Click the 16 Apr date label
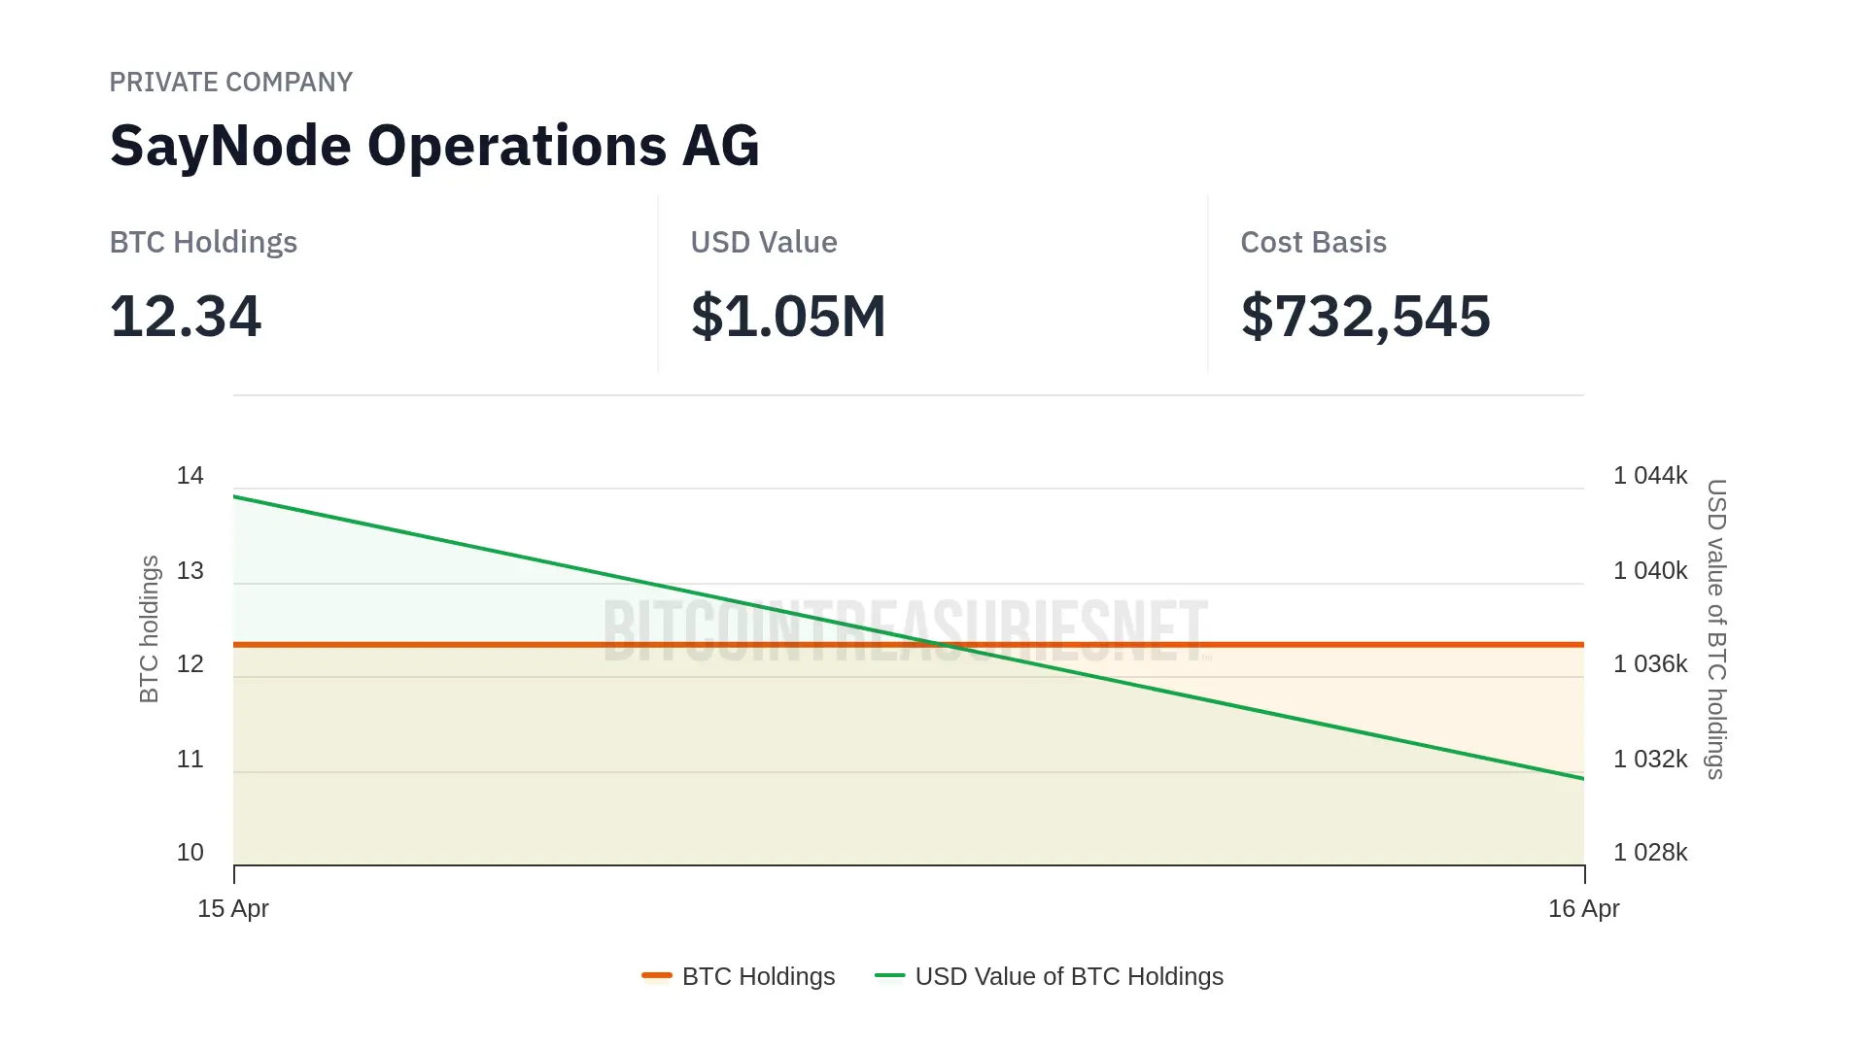Image resolution: width=1866 pixels, height=1049 pixels. [x=1583, y=908]
